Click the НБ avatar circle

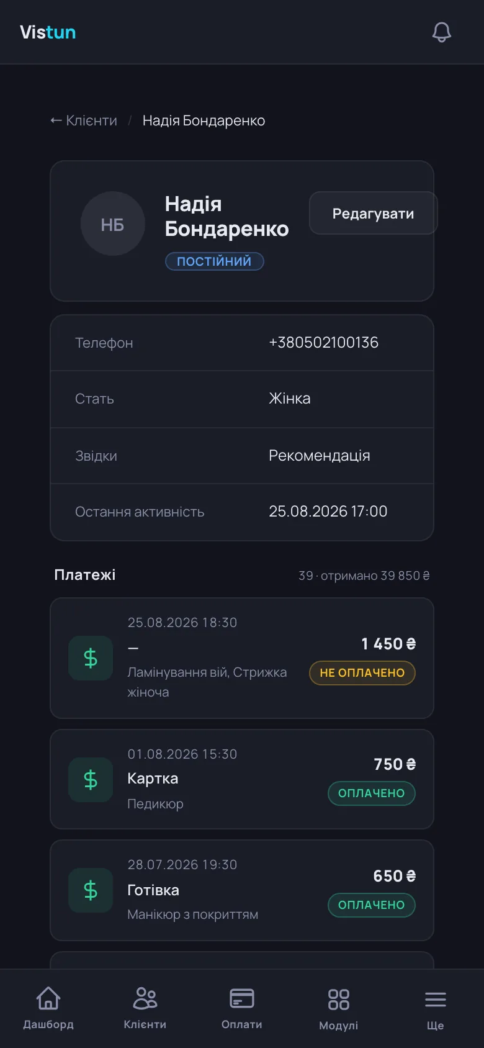[x=113, y=224]
